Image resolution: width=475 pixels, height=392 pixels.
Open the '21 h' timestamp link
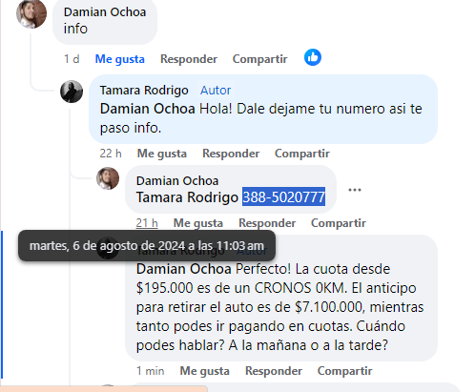[147, 223]
